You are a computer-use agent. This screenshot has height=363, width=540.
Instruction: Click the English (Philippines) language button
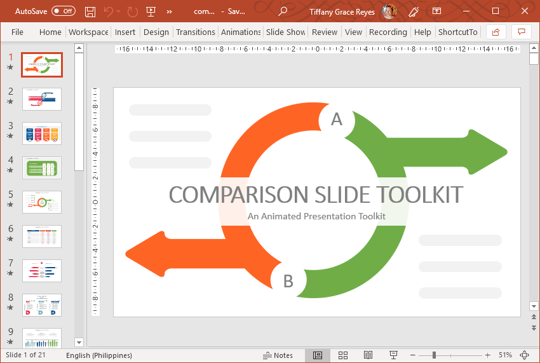99,355
